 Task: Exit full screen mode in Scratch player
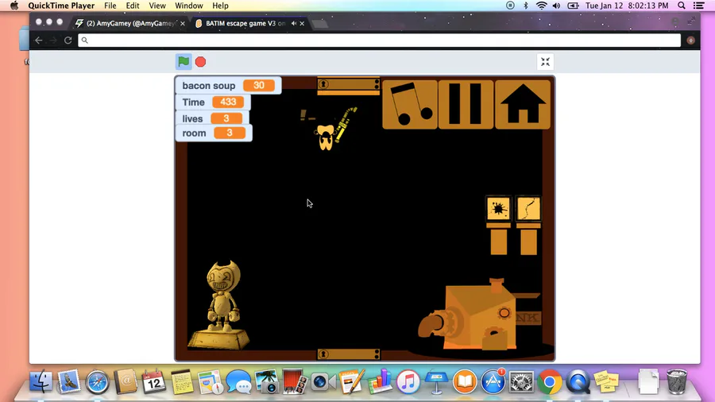click(x=545, y=62)
